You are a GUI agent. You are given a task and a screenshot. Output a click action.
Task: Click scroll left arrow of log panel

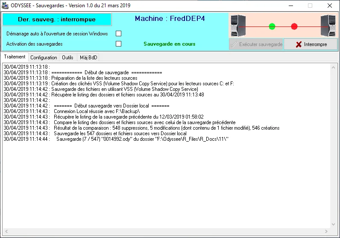click(6, 231)
